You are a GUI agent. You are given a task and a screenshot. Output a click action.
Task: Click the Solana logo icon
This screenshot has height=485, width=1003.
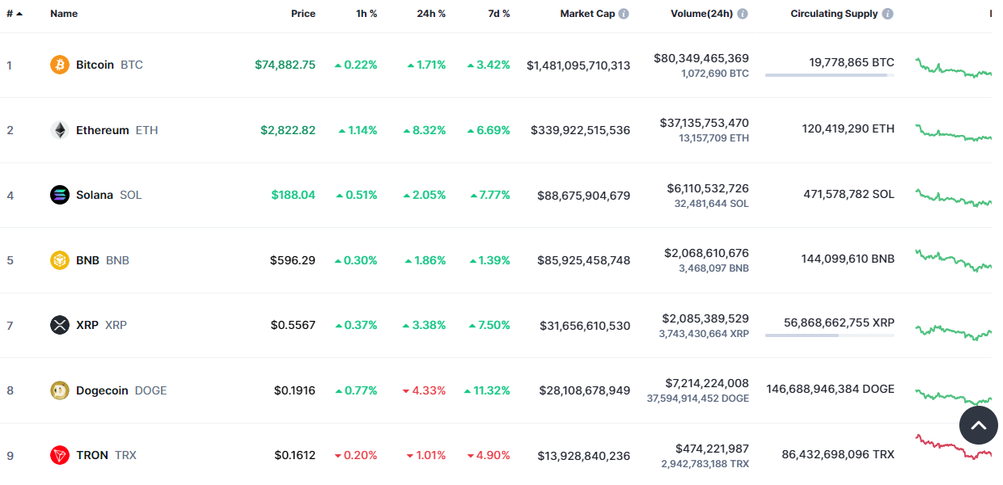[60, 195]
